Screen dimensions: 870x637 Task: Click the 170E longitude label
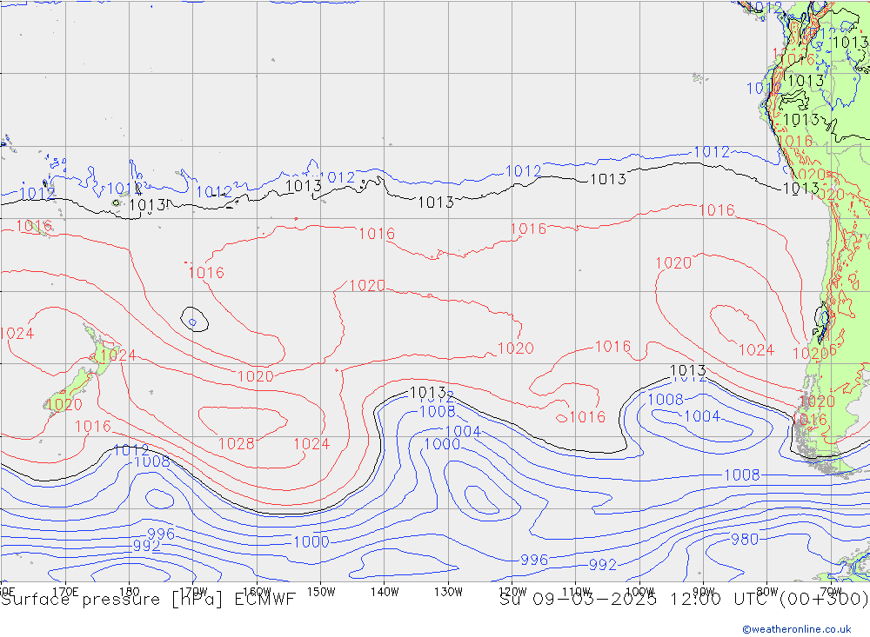point(65,592)
